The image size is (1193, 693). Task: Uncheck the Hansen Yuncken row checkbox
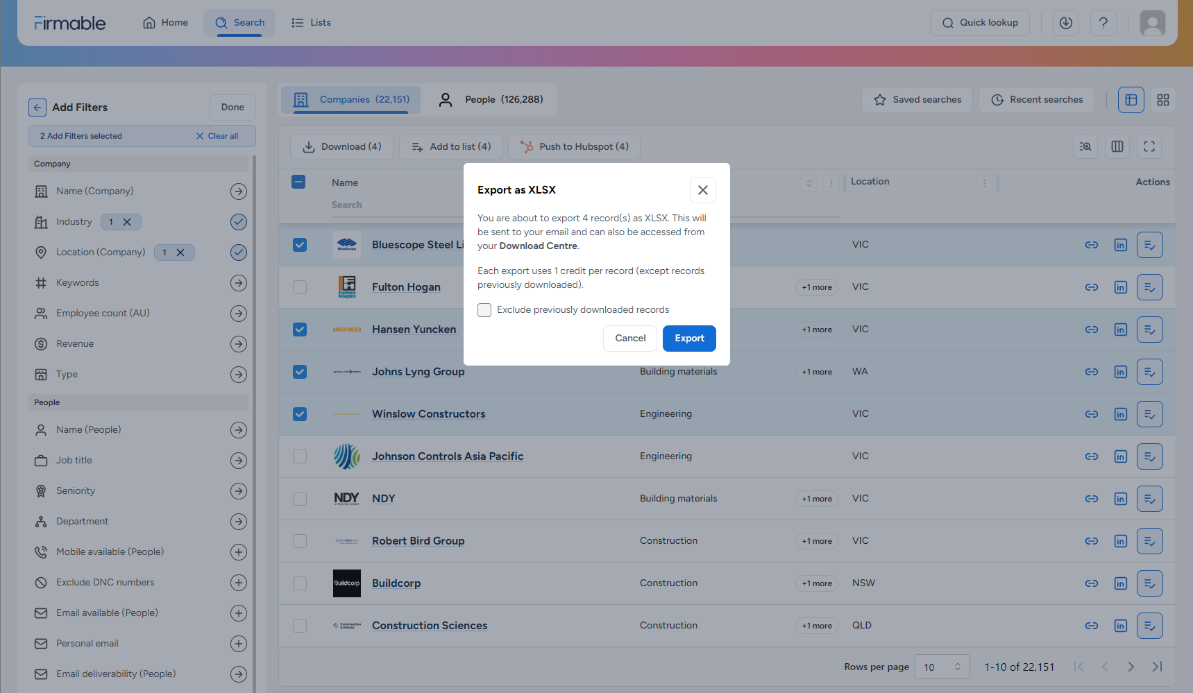[300, 330]
